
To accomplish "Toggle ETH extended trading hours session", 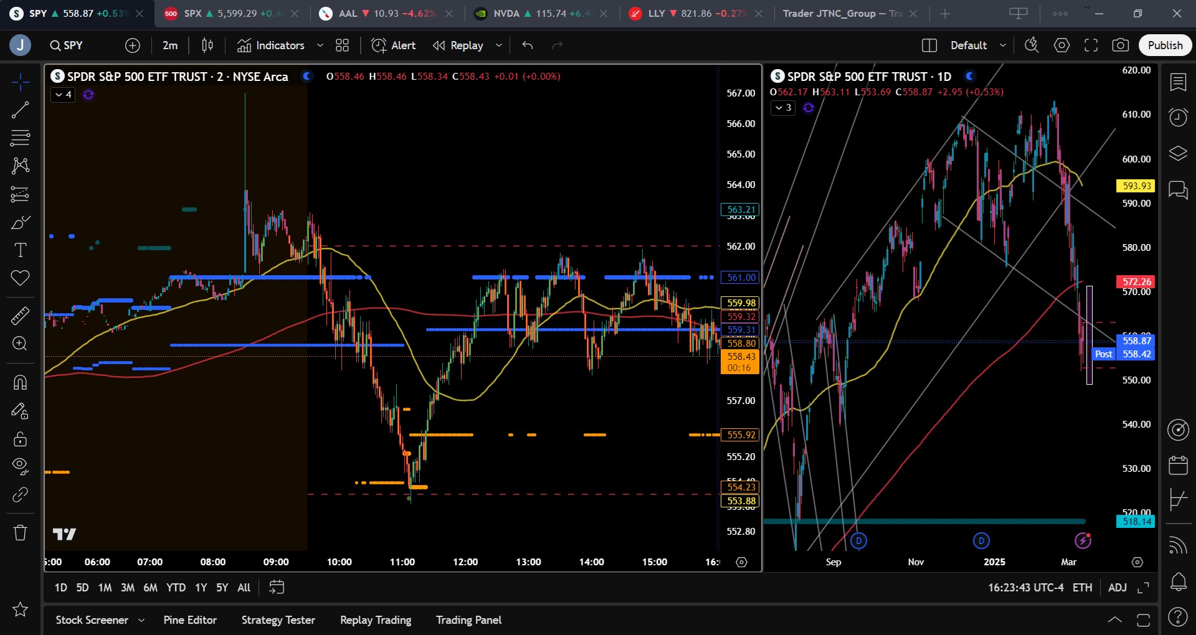I will click(x=1082, y=588).
